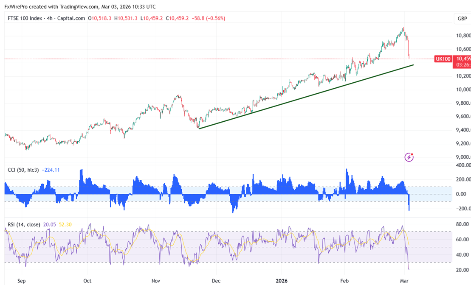Click the open price O10,518.3
Screen dimensions: 471x285
pos(99,18)
